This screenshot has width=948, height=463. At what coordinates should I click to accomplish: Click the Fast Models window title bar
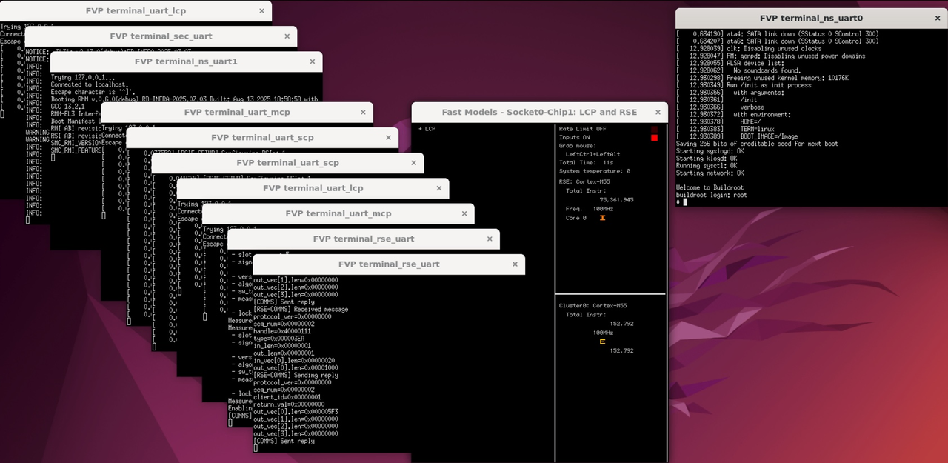538,113
